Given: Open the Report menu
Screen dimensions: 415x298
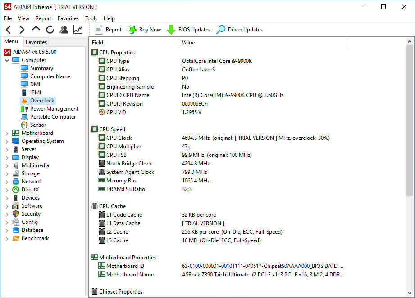Looking at the screenshot, I should pos(43,18).
